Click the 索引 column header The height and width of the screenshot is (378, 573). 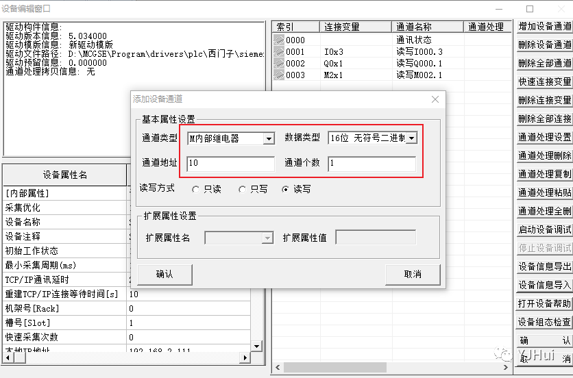pos(295,27)
